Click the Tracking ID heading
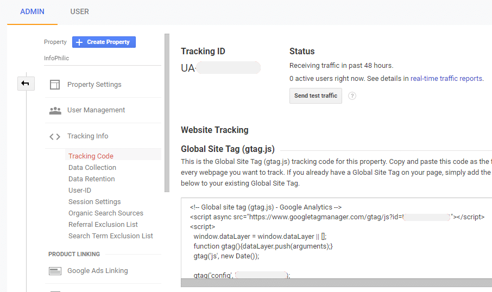The width and height of the screenshot is (492, 292). (203, 51)
